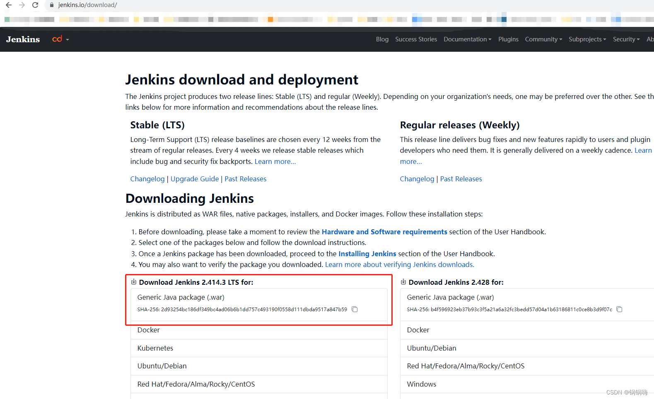Download Weekly Generic Java package (.war)
Screen dimensions: 654x399
click(x=451, y=297)
